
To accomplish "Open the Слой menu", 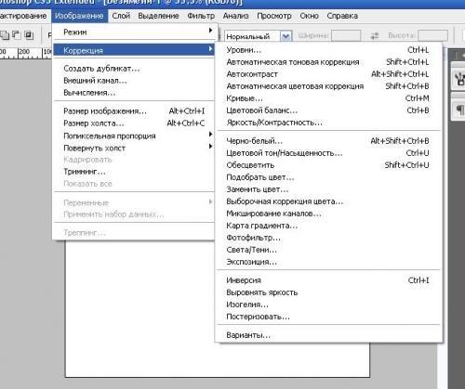I will pyautogui.click(x=121, y=16).
